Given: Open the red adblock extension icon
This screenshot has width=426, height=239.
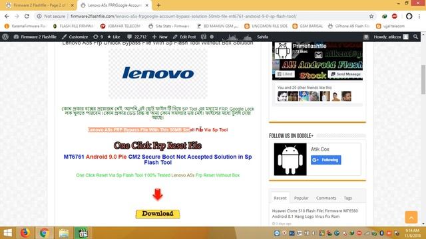Looking at the screenshot, I should [x=395, y=16].
